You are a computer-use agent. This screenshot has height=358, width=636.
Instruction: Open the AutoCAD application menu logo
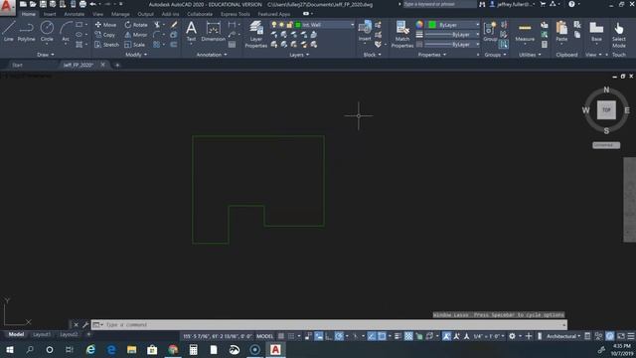tap(7, 7)
